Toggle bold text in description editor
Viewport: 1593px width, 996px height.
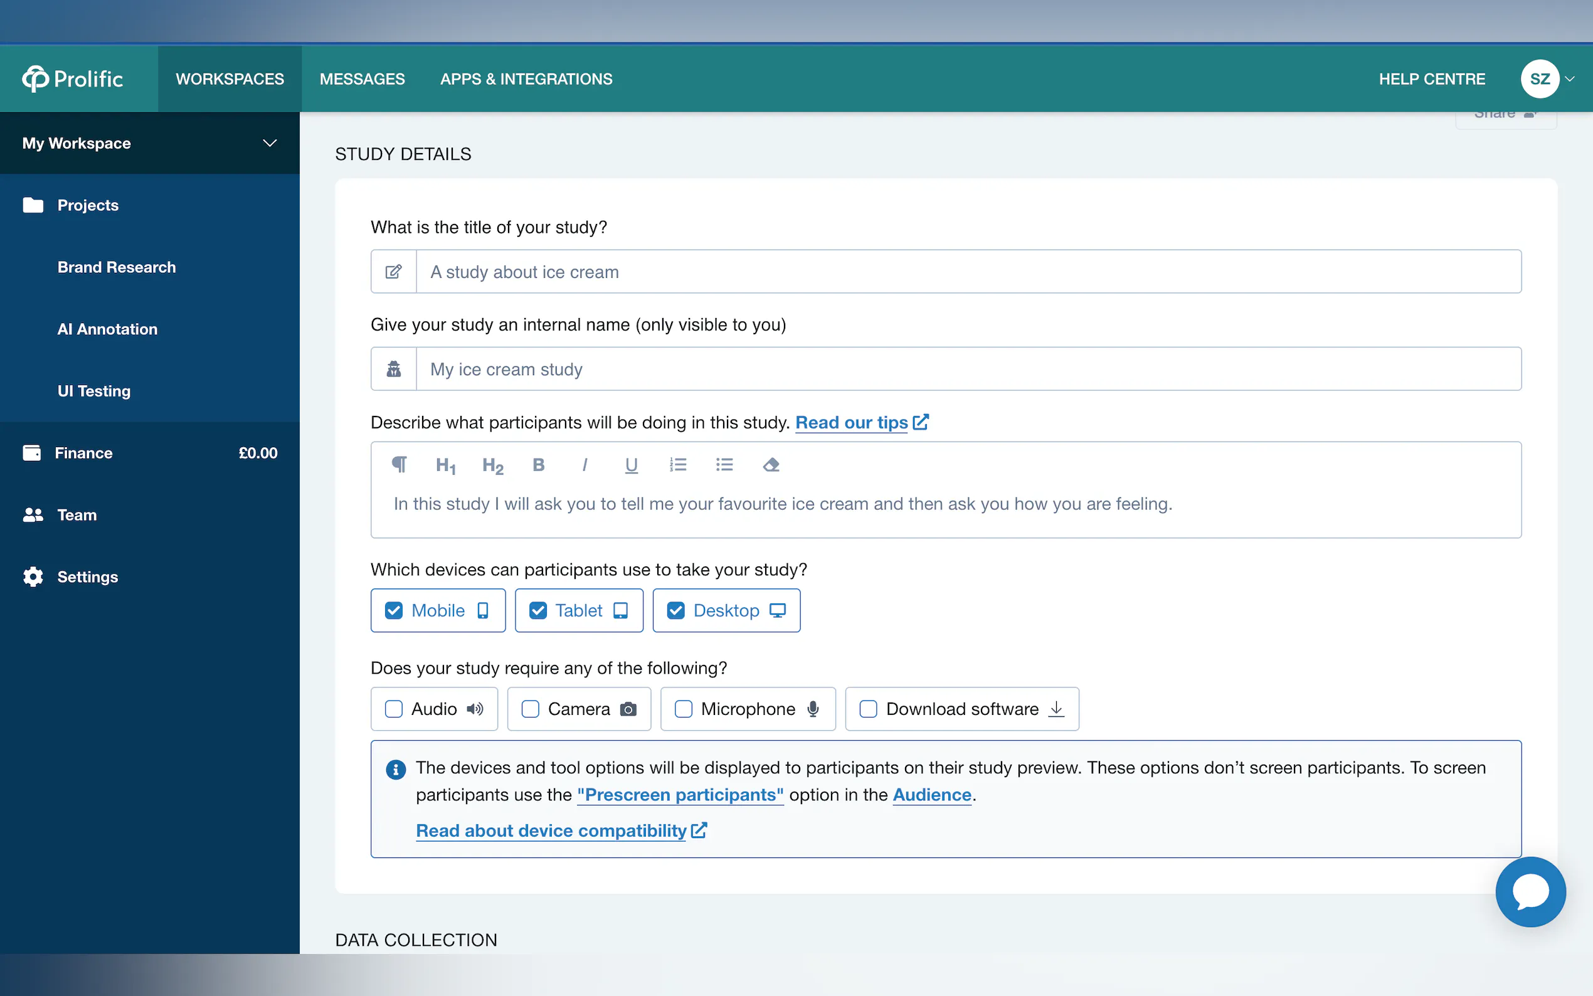coord(538,465)
